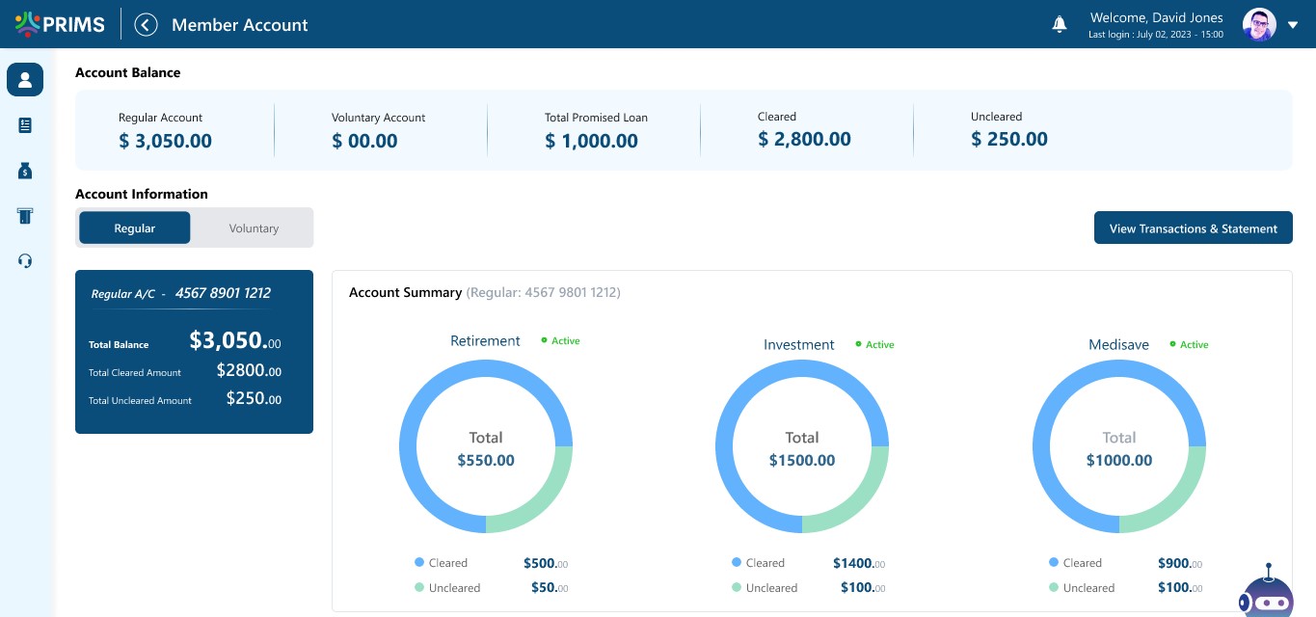
Task: Click the notification bell icon
Action: point(1060,24)
